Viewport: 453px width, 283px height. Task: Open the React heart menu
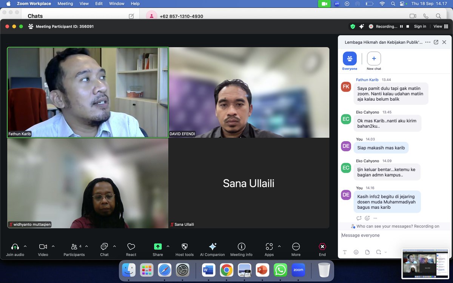pos(131,246)
